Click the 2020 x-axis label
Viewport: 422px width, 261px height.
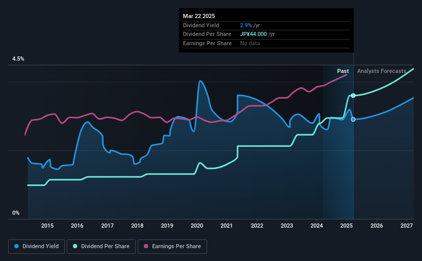point(197,226)
